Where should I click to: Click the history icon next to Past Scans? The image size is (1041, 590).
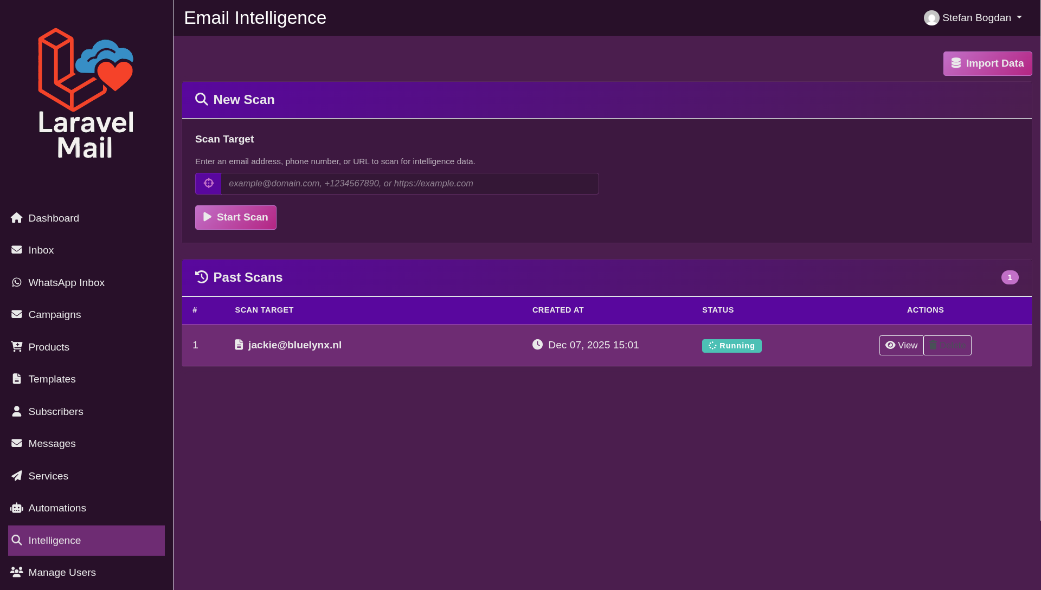(x=201, y=277)
